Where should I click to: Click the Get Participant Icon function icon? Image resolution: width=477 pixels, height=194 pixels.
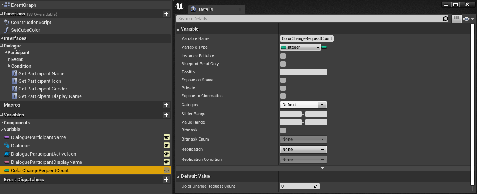pos(14,81)
